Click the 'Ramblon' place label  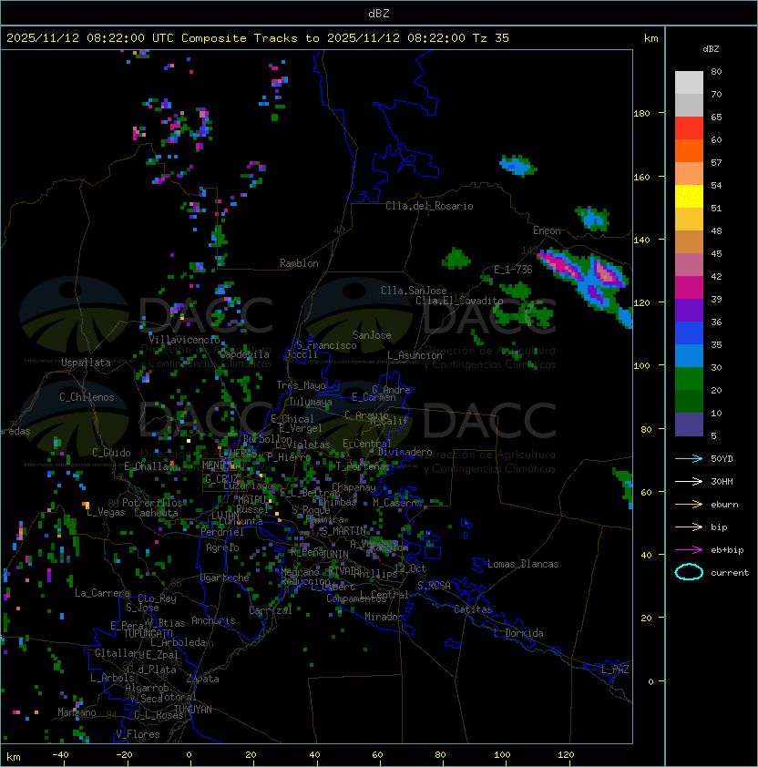tap(299, 263)
